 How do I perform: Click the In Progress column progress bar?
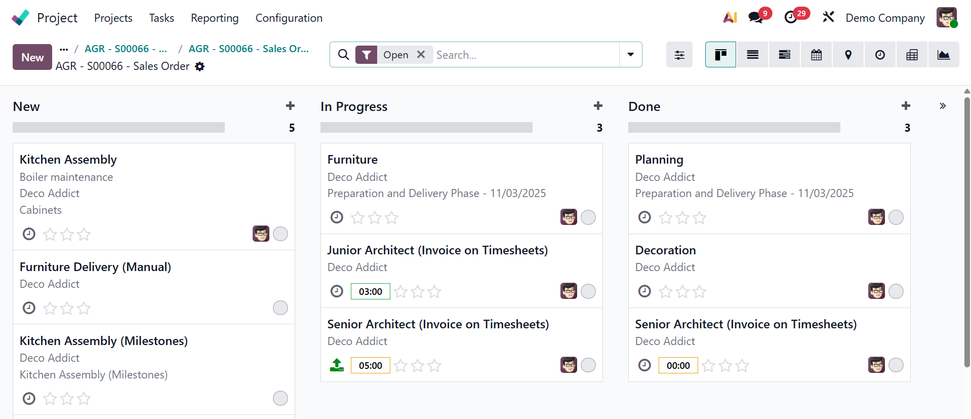pos(426,128)
